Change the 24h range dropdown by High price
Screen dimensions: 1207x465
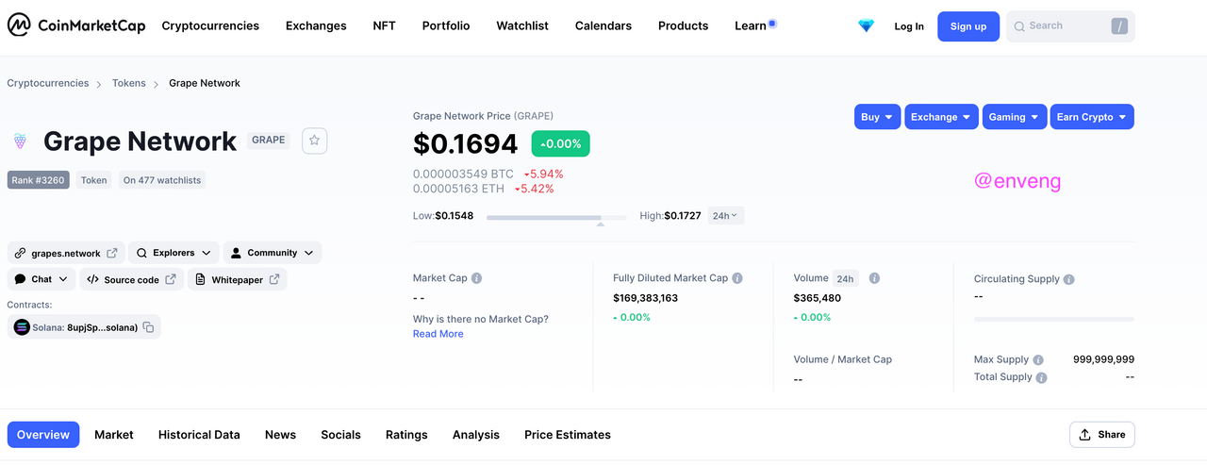pyautogui.click(x=725, y=216)
